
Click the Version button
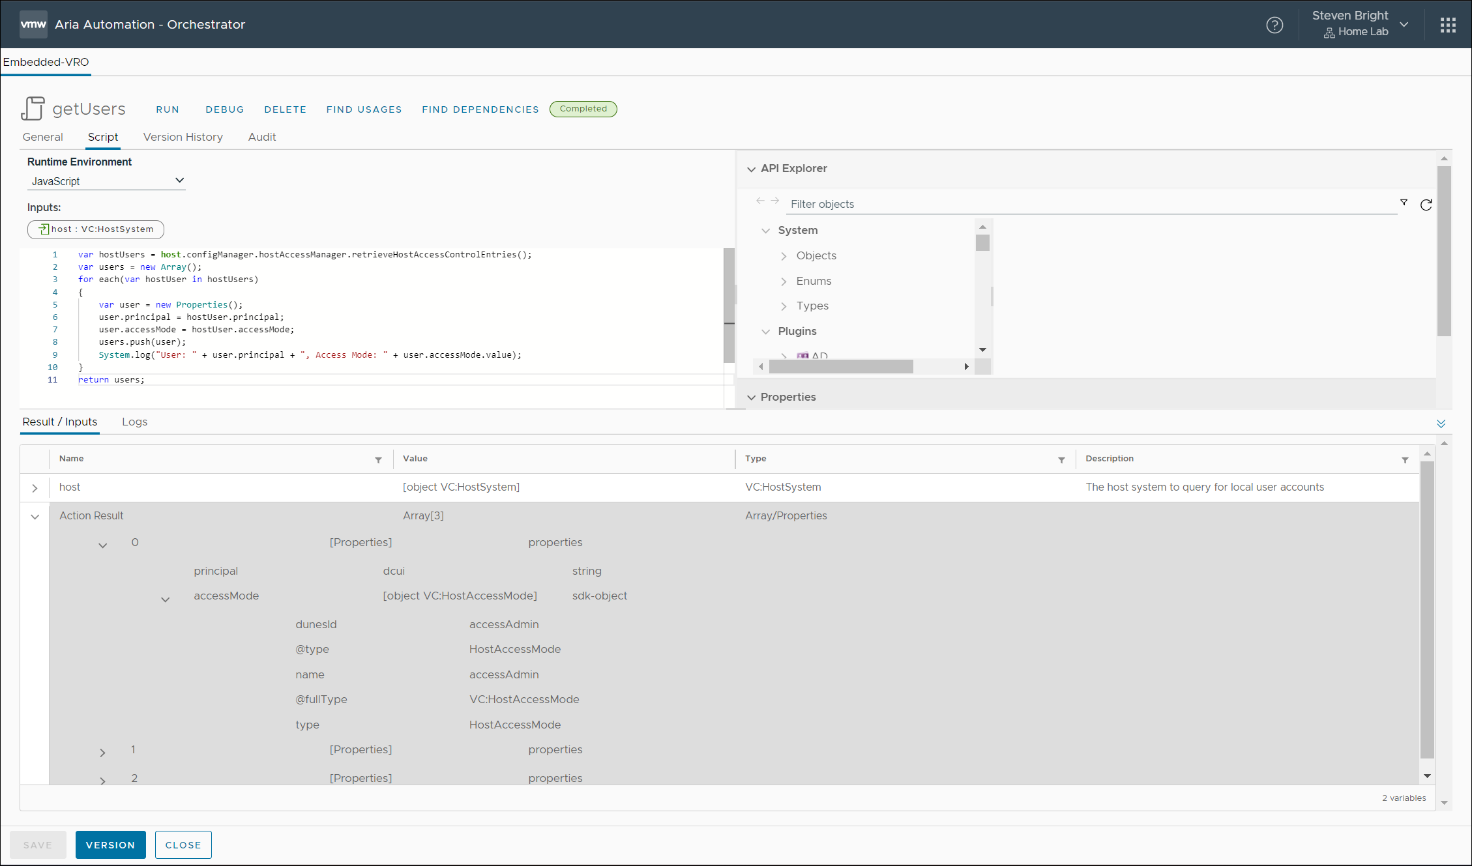click(111, 845)
